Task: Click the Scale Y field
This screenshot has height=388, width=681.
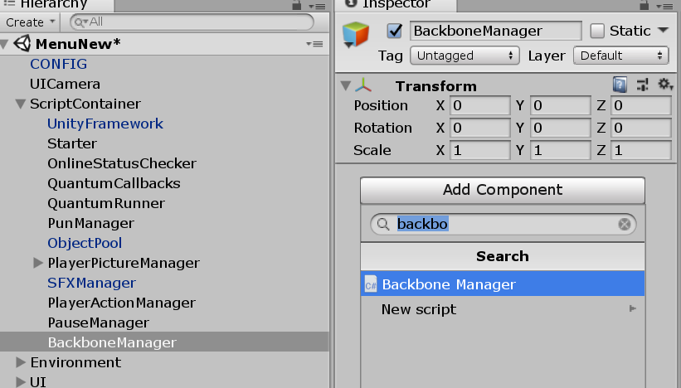Action: pos(560,150)
